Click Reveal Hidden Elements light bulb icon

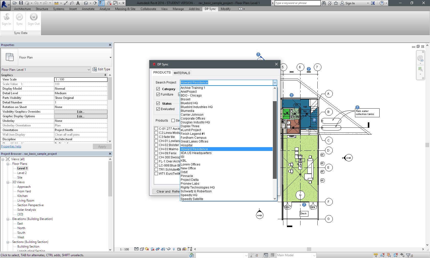pyautogui.click(x=174, y=249)
